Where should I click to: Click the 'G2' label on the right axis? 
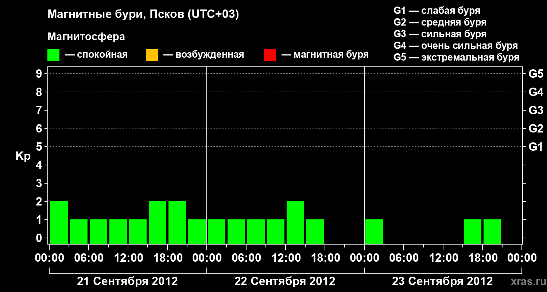coord(536,128)
